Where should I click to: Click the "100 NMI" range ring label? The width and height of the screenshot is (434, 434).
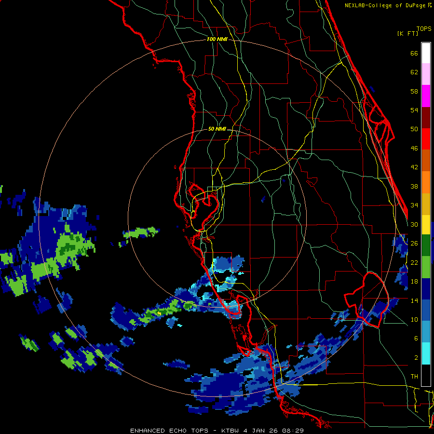(217, 40)
